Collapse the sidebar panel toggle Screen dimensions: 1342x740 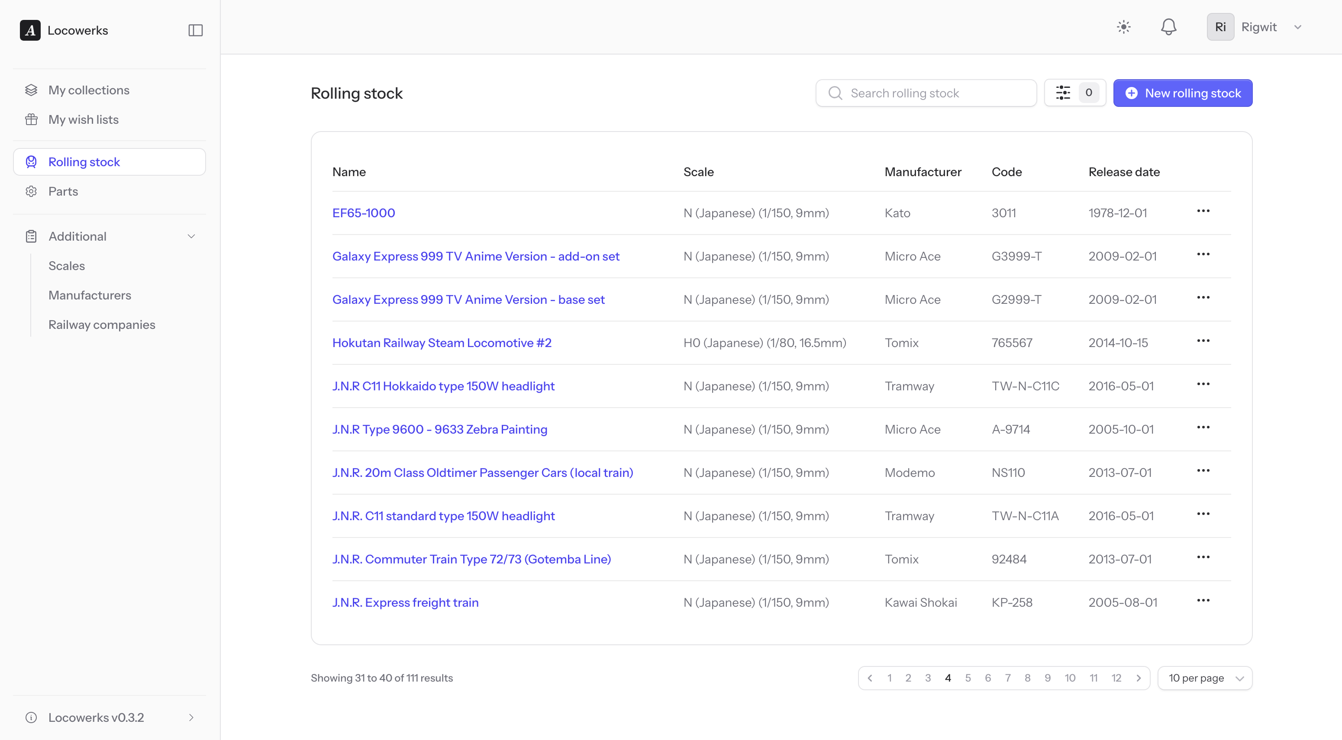(195, 30)
